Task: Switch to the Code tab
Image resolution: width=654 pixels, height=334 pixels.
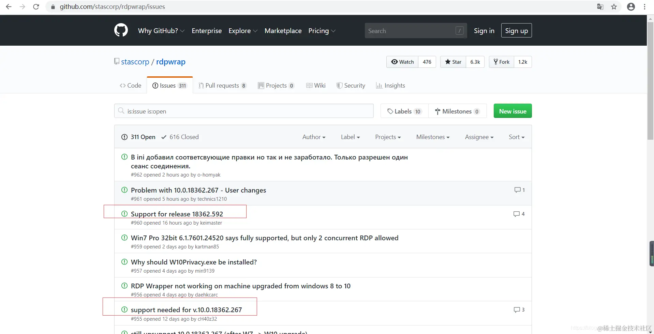Action: pyautogui.click(x=131, y=86)
